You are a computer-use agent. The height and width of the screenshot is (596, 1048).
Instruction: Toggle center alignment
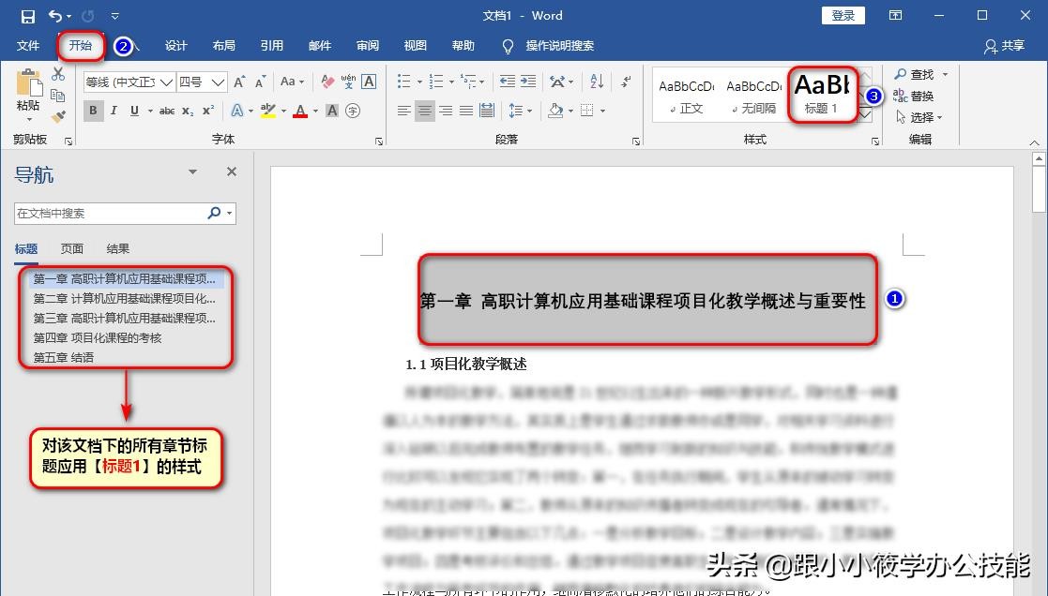tap(425, 111)
